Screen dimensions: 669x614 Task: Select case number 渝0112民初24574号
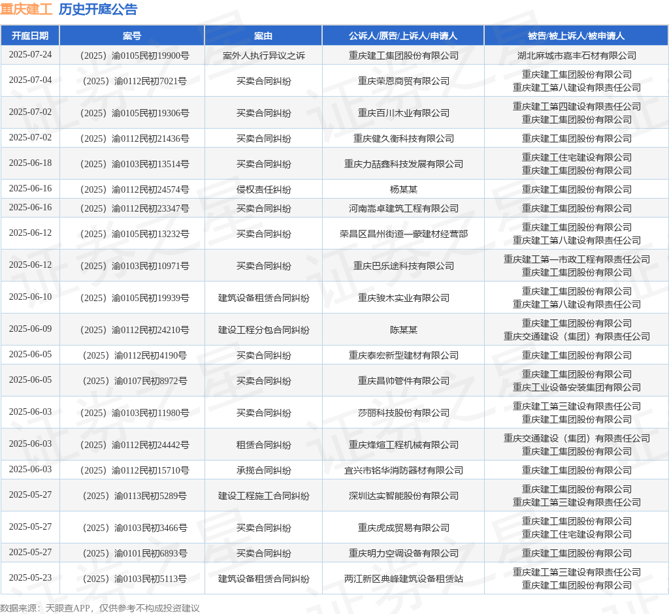135,189
